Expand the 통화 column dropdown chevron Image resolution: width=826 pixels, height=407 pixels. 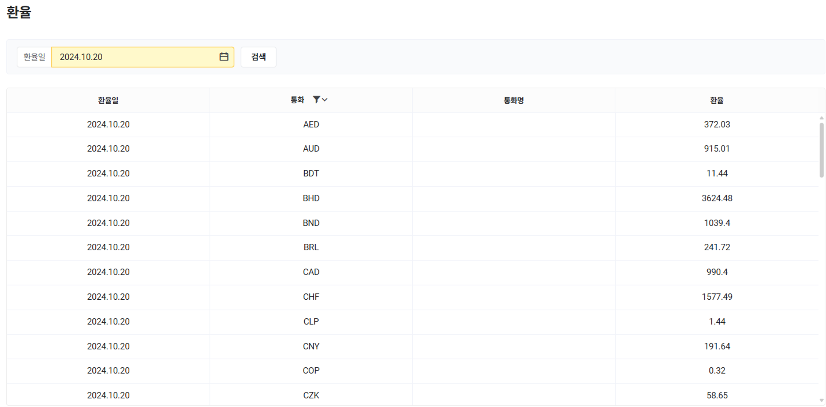point(325,99)
